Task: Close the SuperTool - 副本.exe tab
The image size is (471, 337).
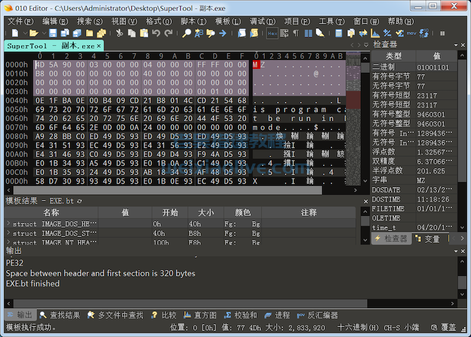Action: pyautogui.click(x=98, y=46)
